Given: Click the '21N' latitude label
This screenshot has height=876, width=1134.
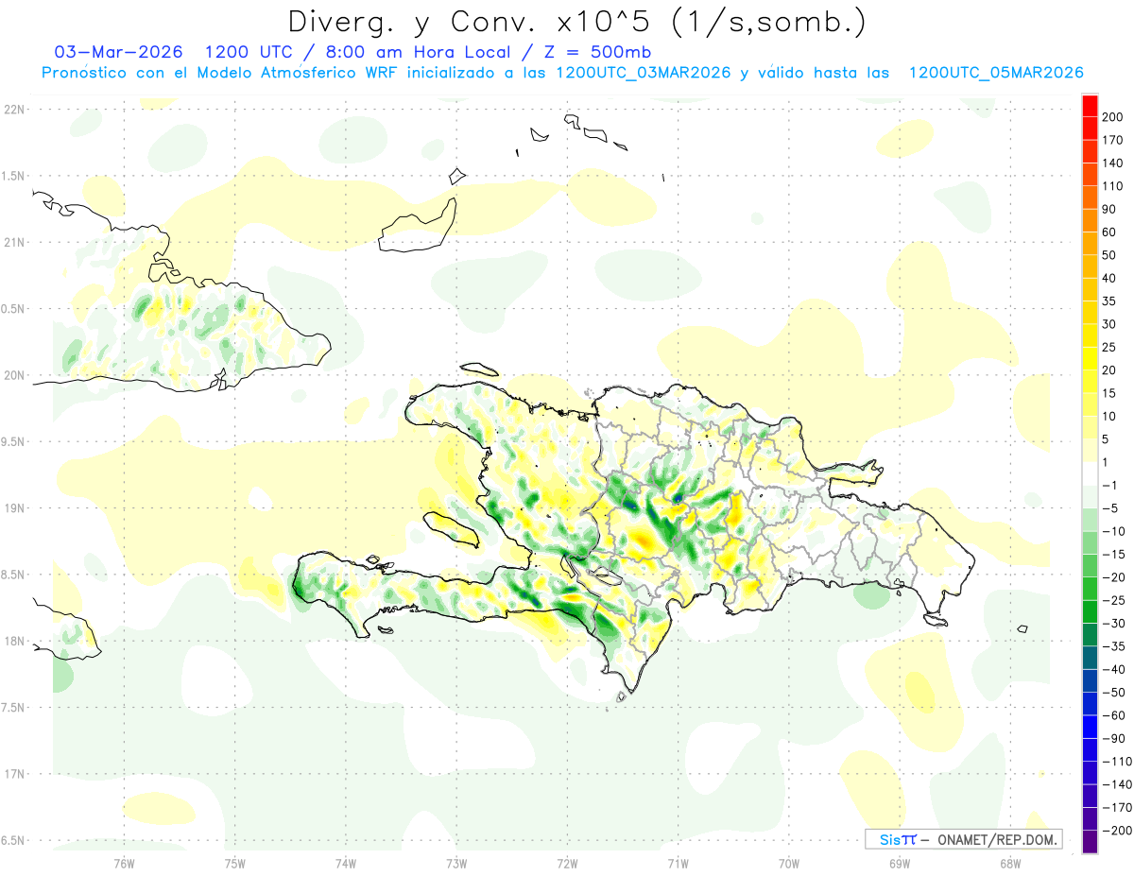Looking at the screenshot, I should (14, 243).
